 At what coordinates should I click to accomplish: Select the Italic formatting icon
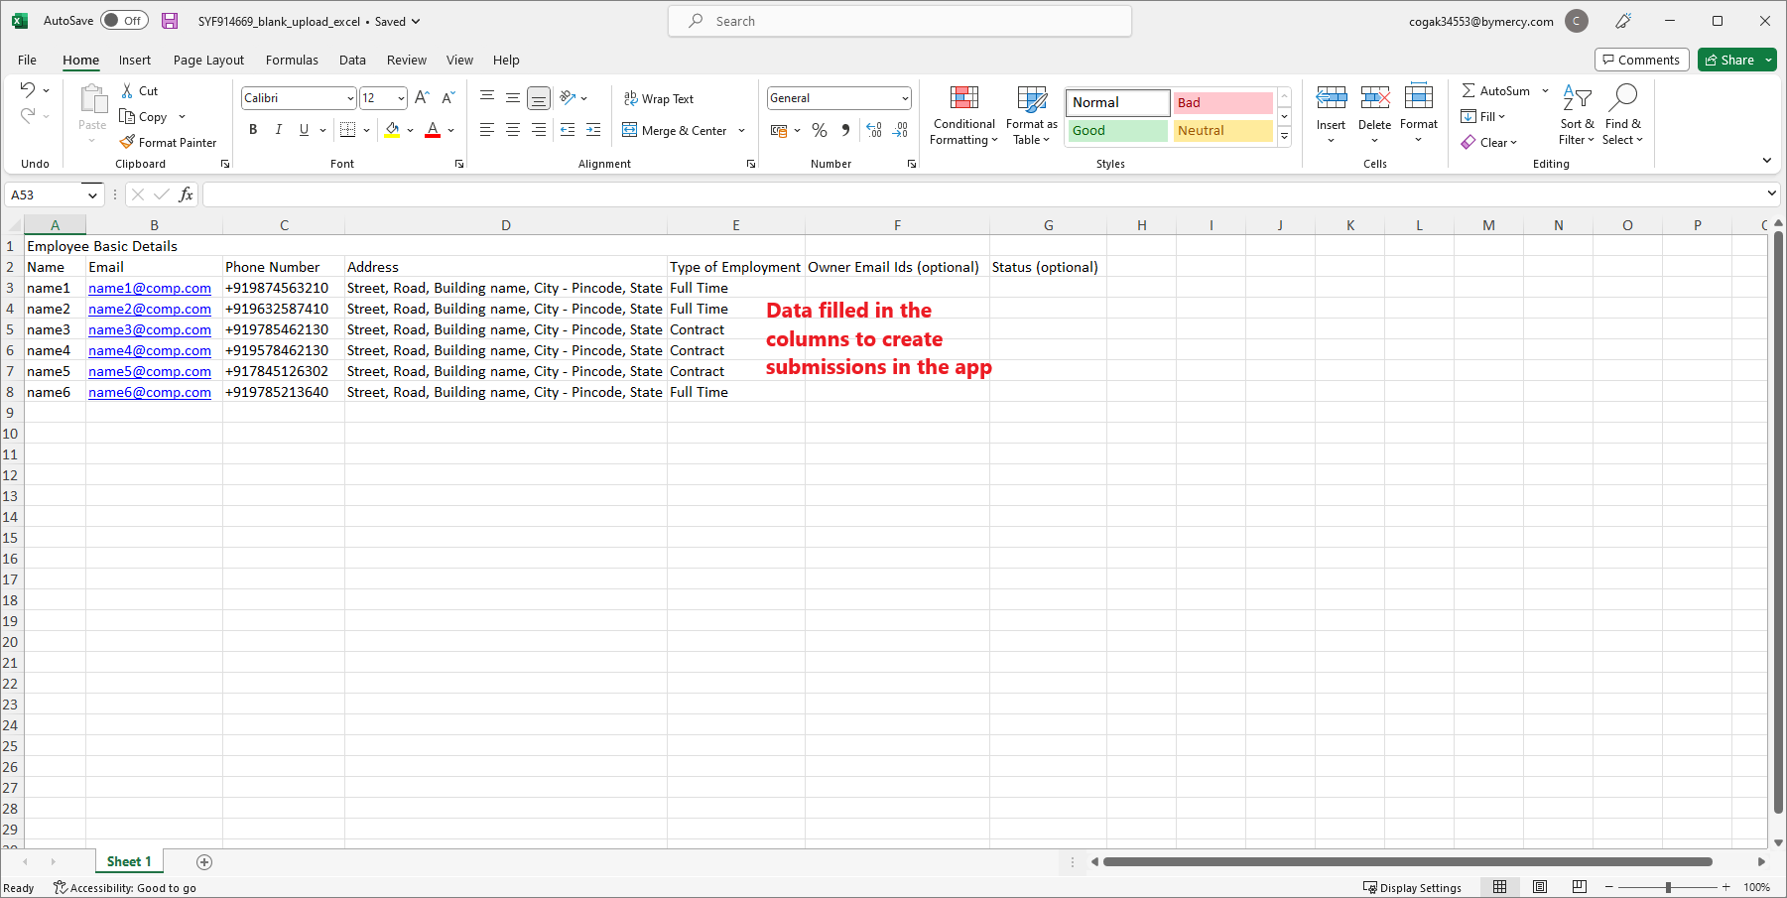(279, 130)
